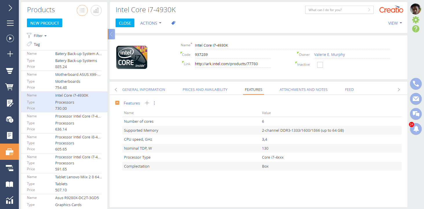Select the Number of cores feature row

tap(262, 121)
